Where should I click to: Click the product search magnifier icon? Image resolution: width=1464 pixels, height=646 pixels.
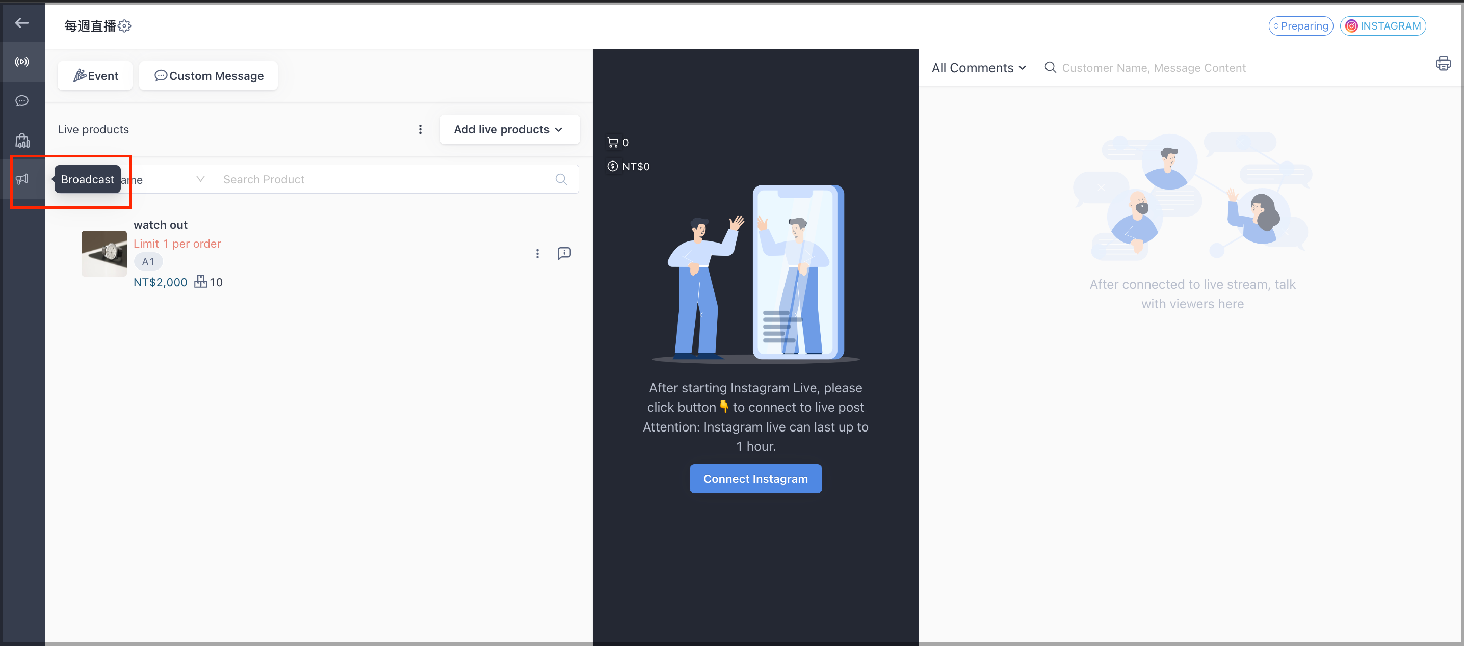coord(561,179)
